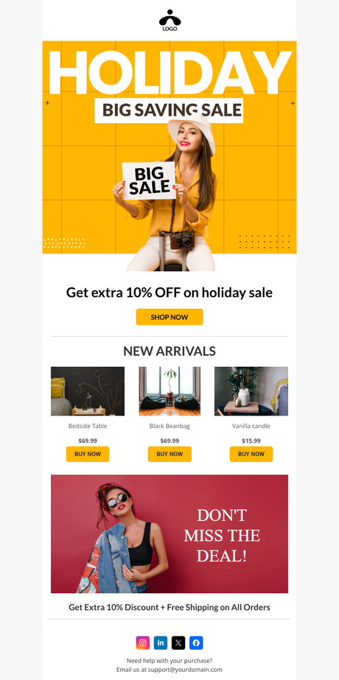Click BUY NOW under Vanilla candle
Screen dimensions: 339x680
pos(251,454)
